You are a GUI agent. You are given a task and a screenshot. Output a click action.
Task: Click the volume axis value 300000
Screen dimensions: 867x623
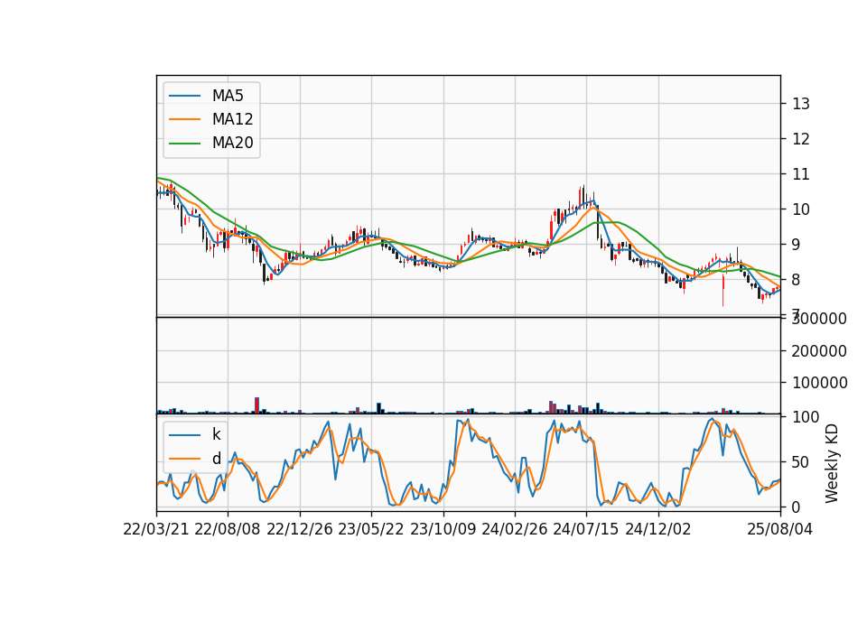(819, 319)
